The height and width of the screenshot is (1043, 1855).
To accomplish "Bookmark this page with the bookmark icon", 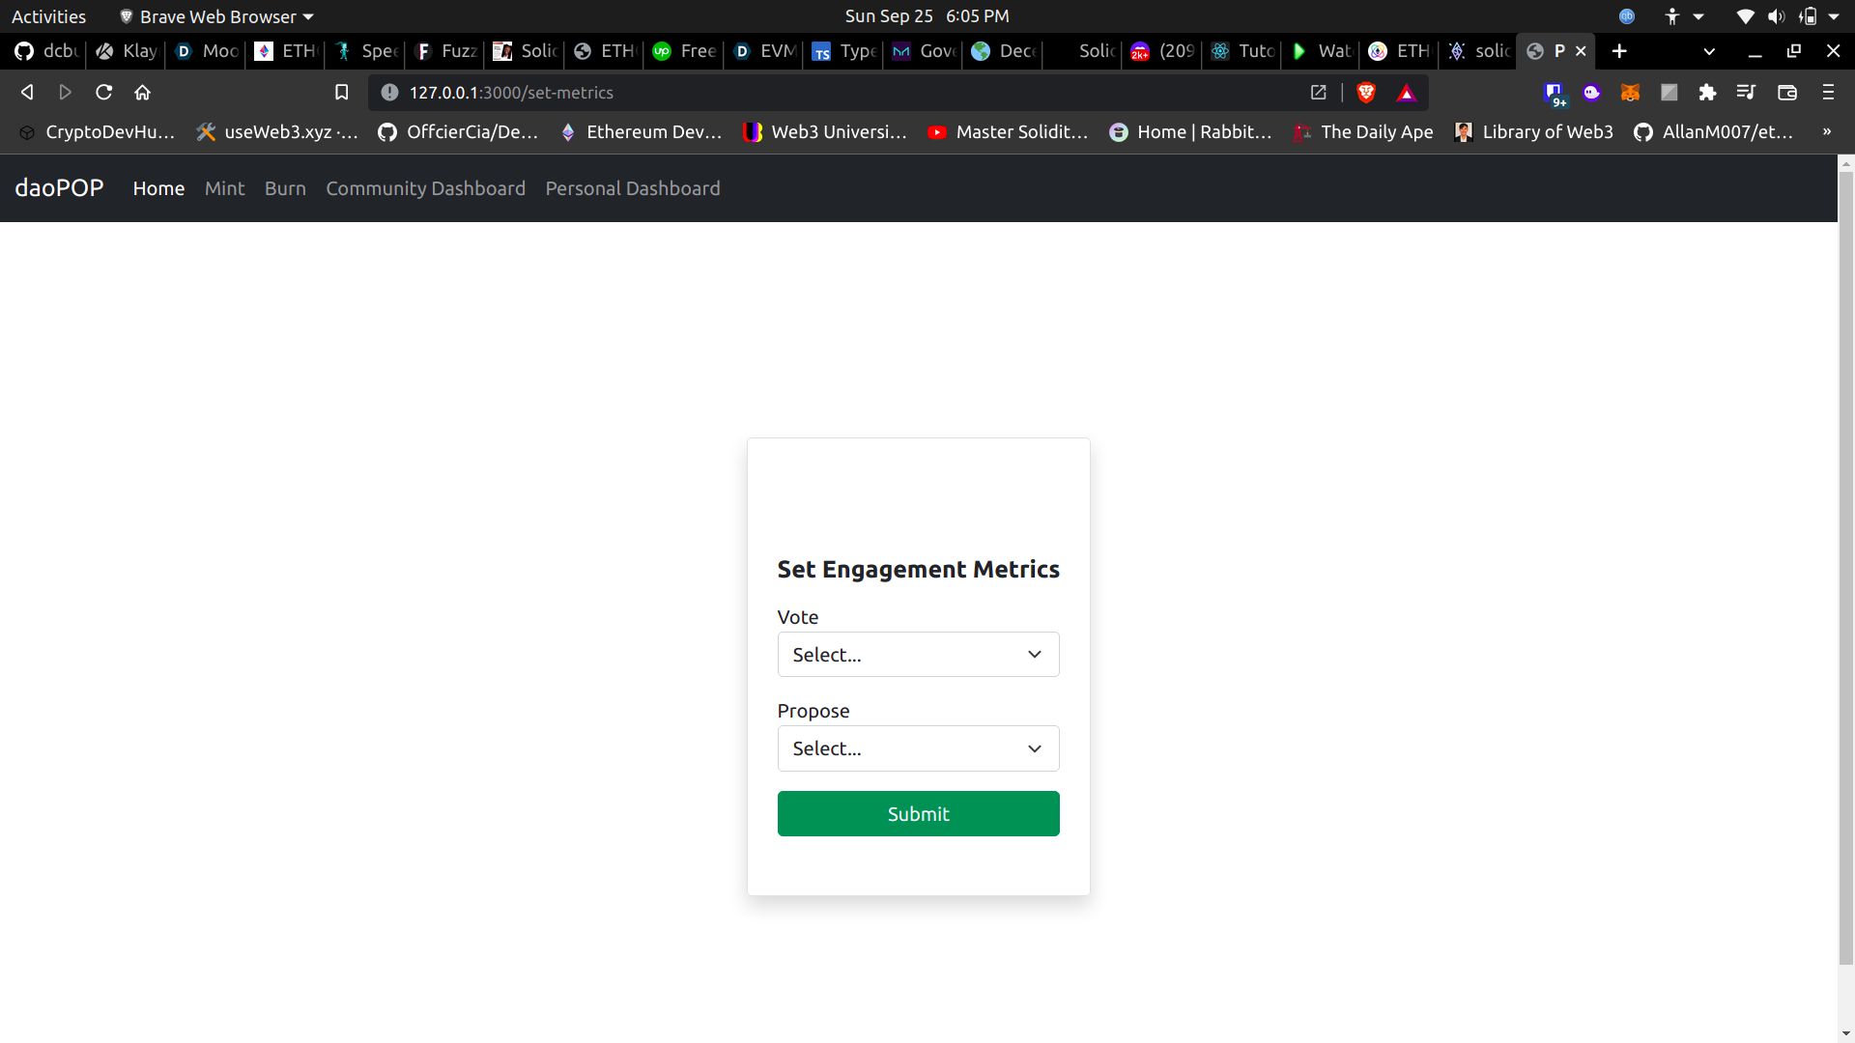I will pos(341,92).
